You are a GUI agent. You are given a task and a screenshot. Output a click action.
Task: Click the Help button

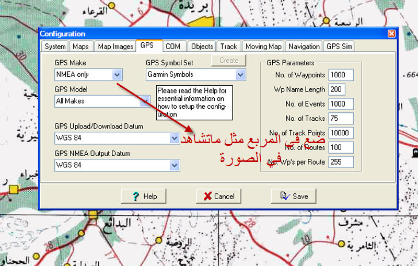click(x=143, y=196)
